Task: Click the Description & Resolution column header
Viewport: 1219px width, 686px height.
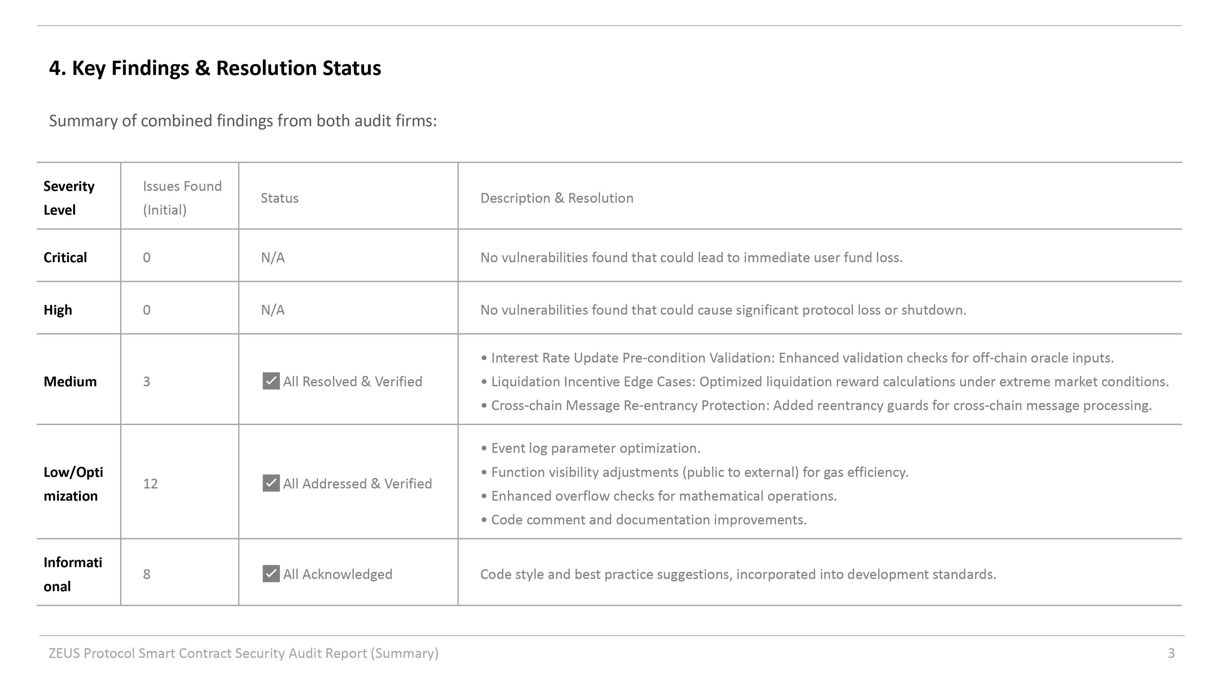Action: pos(556,198)
